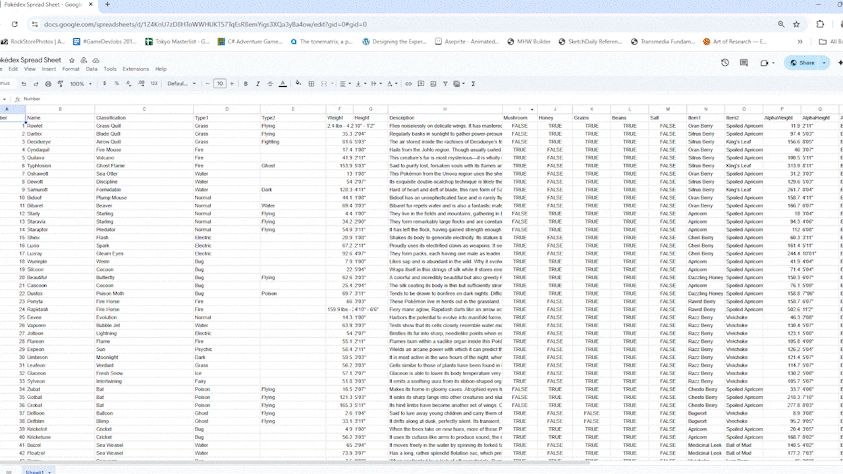Open the SketchDaily Reference bookmark
843x474 pixels.
[590, 41]
